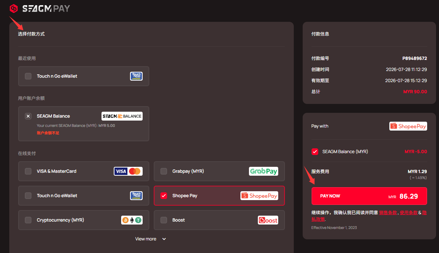Image resolution: width=439 pixels, height=253 pixels.
Task: Click the 在线支付 section label
Action: click(x=27, y=153)
